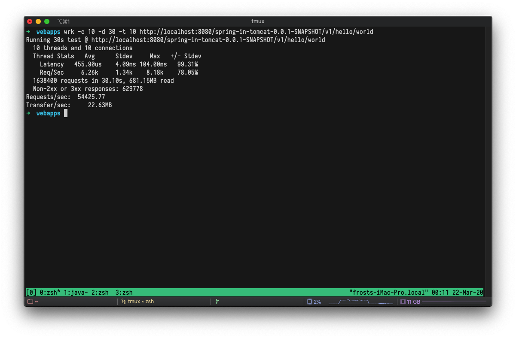The image size is (516, 338).
Task: Click the tmux session indicator [0]
Action: point(31,293)
